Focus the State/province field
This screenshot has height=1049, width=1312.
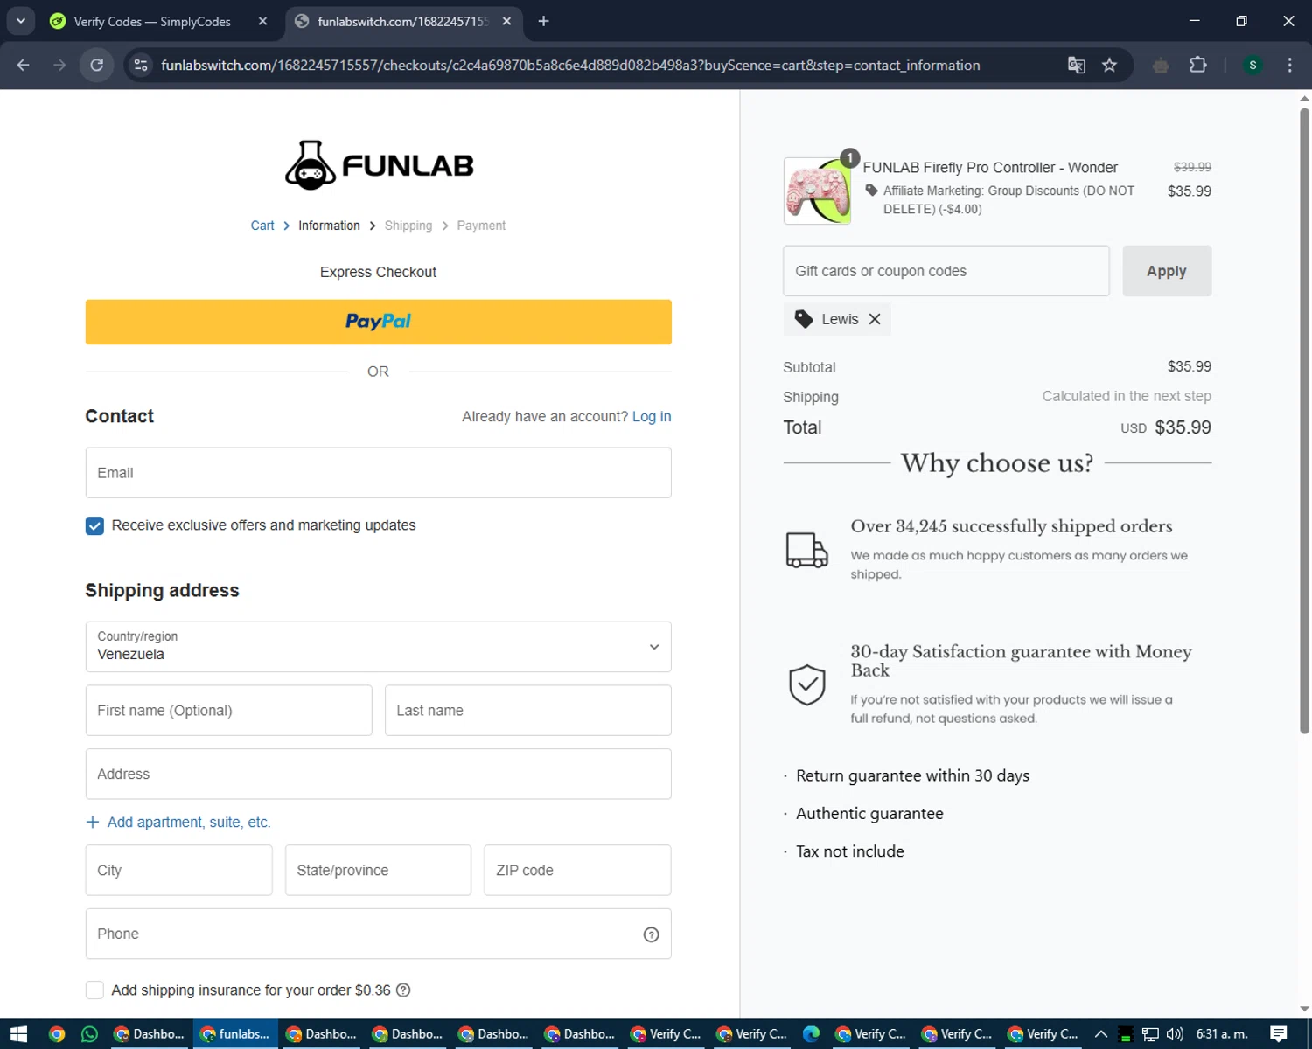(378, 871)
